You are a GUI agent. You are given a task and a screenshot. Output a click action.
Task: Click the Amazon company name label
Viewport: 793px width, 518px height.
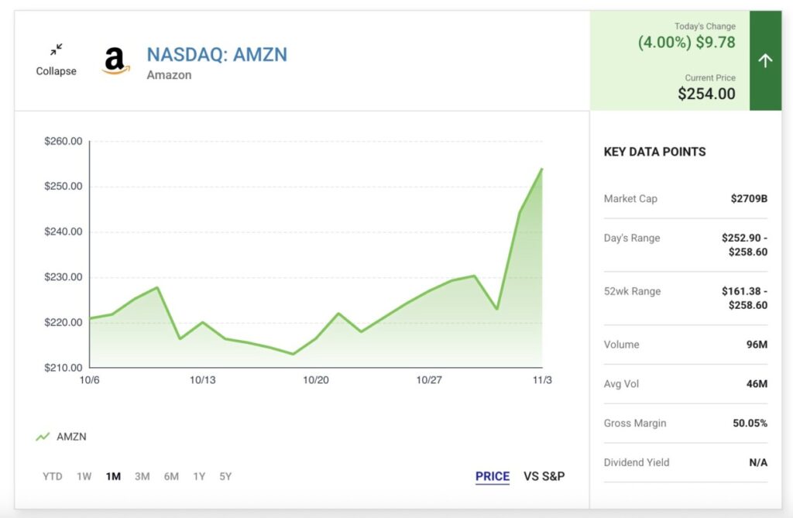[168, 75]
